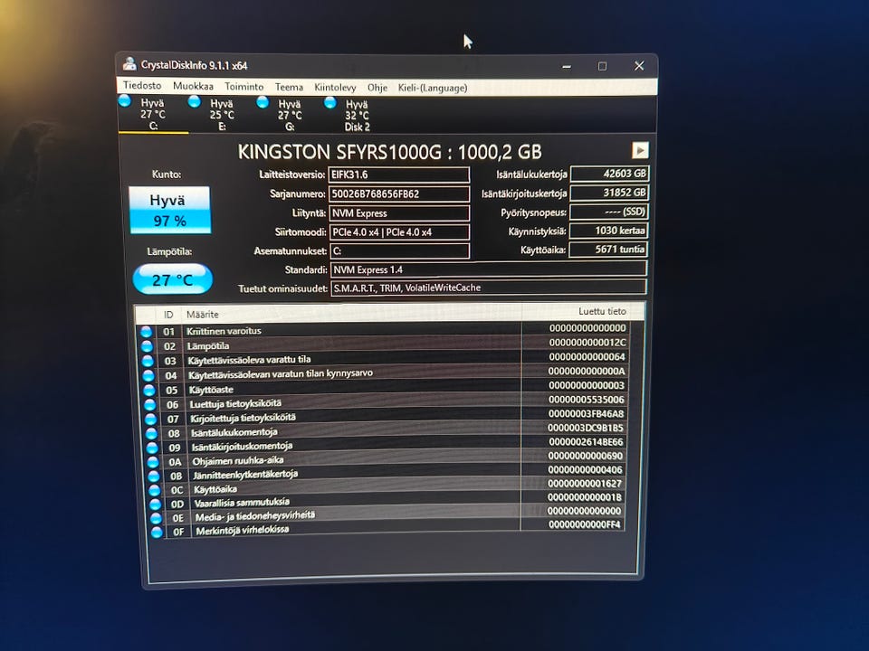Click status icon of row 05 Käyttöaste
The height and width of the screenshot is (651, 869).
coord(149,390)
